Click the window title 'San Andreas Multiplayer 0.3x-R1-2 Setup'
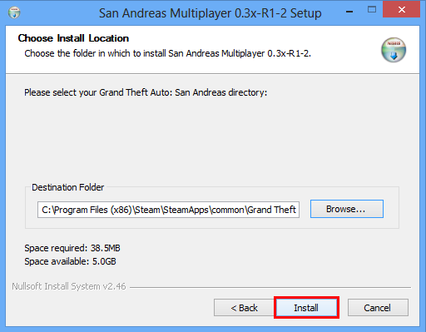 [211, 13]
